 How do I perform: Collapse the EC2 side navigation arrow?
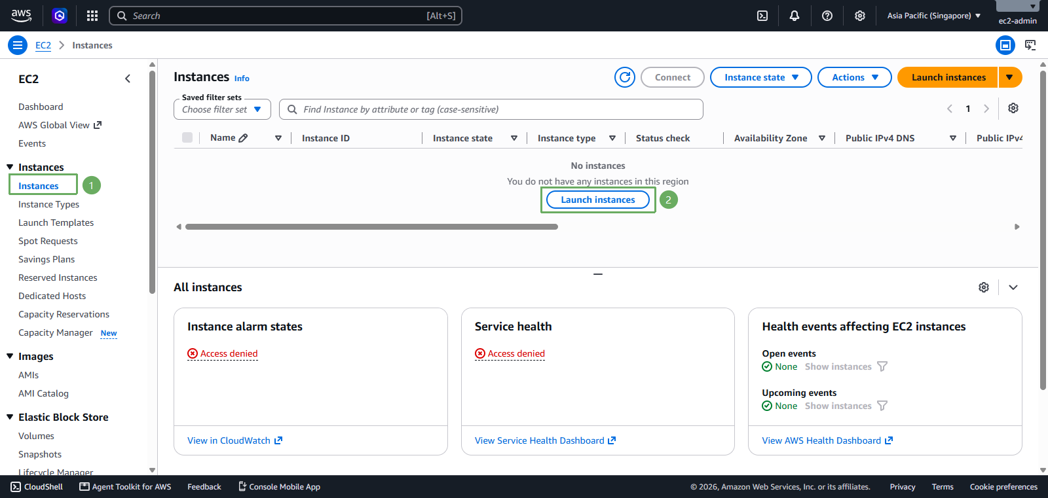pyautogui.click(x=128, y=79)
